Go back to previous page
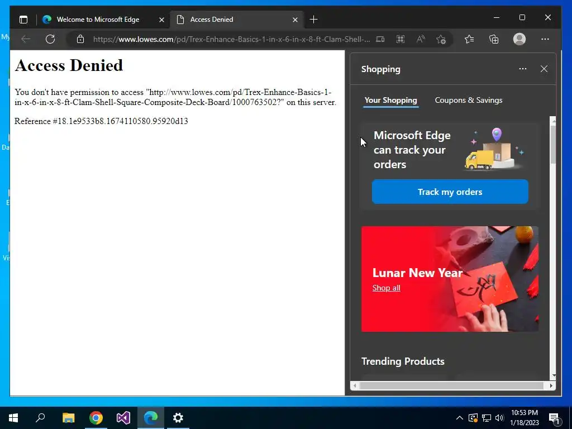 (26, 39)
